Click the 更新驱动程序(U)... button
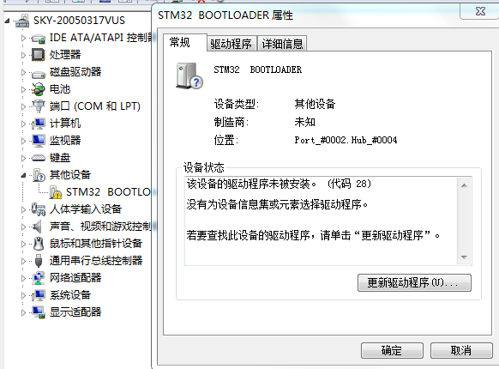499x369 pixels. (x=414, y=282)
